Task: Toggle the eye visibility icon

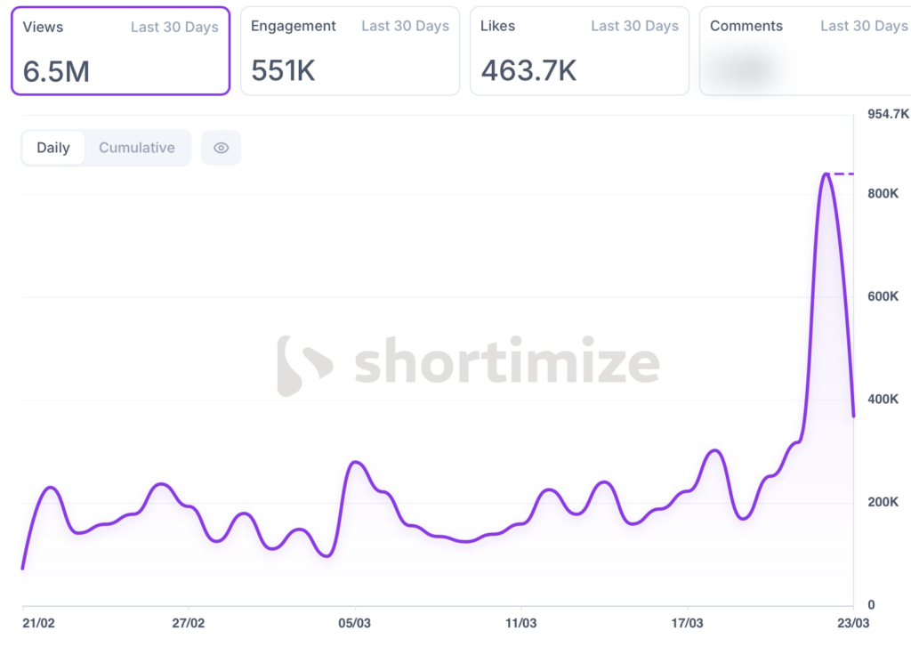Action: 221,148
